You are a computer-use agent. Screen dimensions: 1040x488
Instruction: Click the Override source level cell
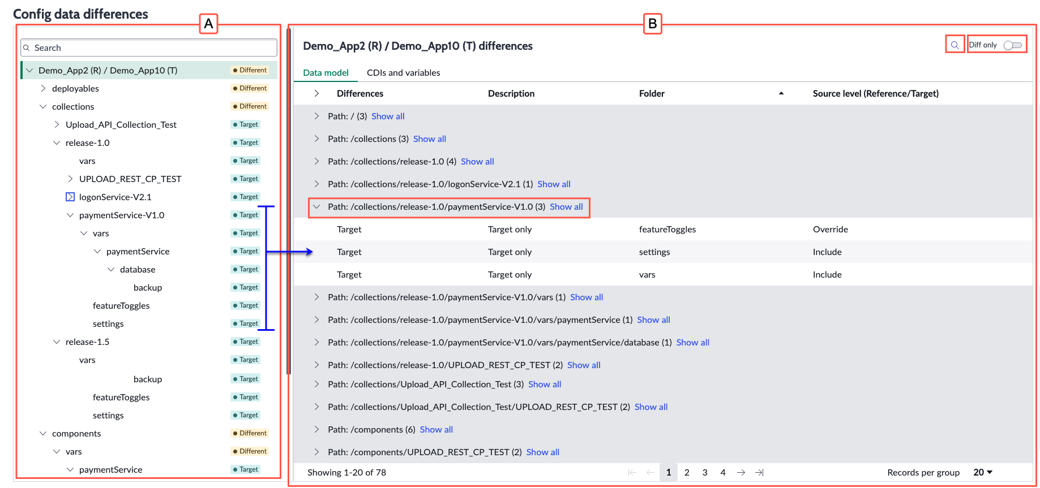(831, 229)
